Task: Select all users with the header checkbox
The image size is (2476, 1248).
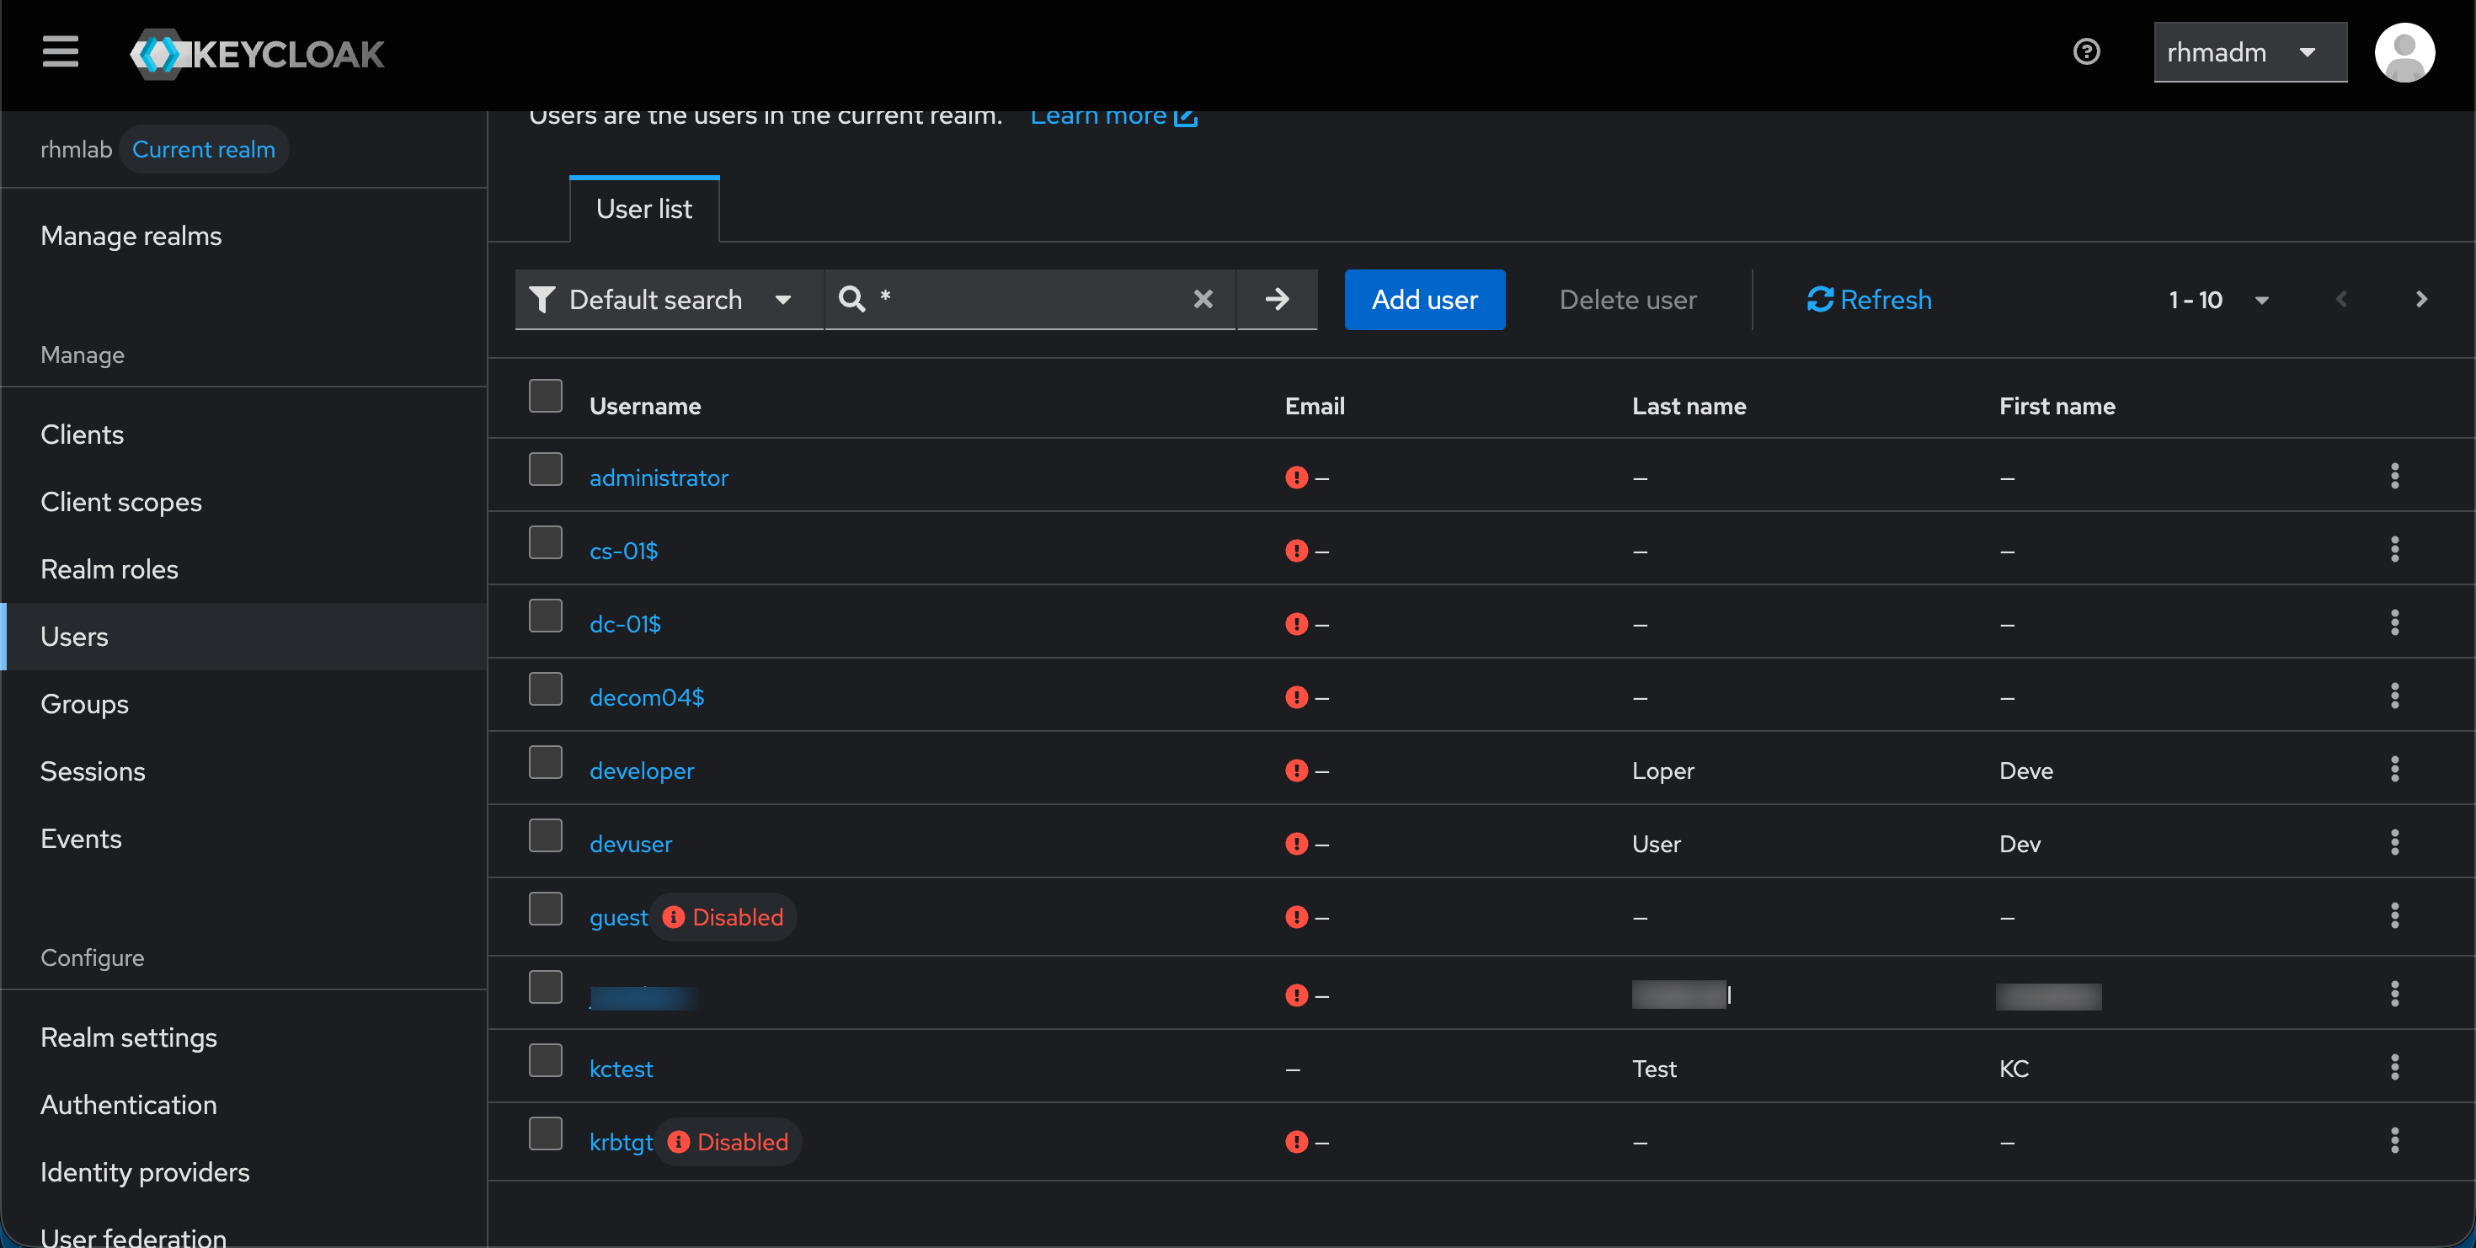Action: coord(545,395)
